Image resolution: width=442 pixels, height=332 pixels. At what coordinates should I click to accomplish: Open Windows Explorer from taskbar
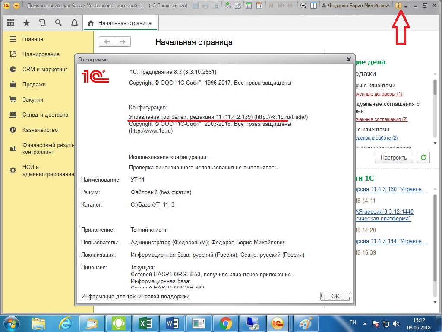pyautogui.click(x=38, y=323)
